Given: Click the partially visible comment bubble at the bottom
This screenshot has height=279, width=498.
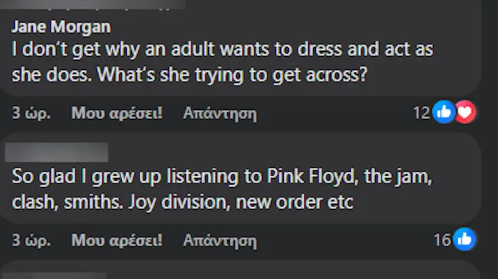Looking at the screenshot, I should coord(277,271).
